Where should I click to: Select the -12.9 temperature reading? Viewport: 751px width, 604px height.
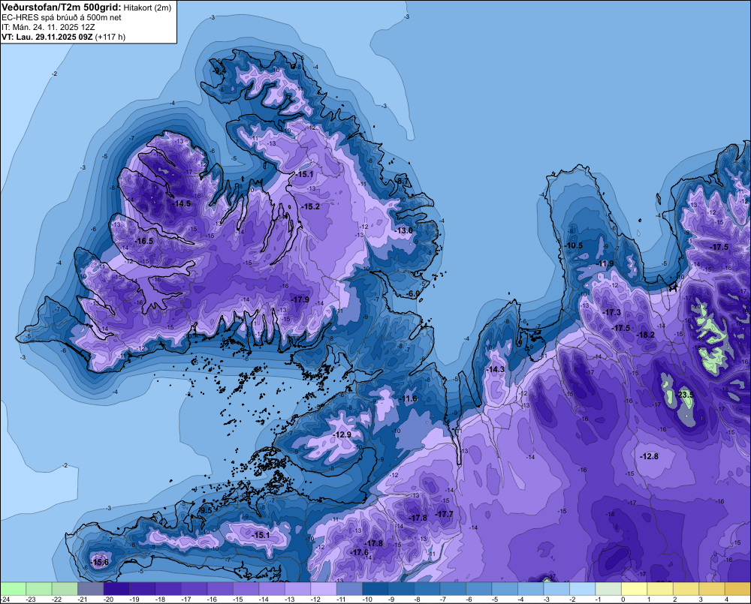click(342, 434)
